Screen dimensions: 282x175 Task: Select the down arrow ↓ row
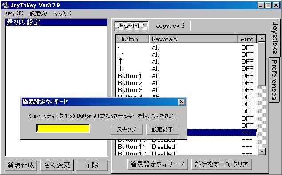pyautogui.click(x=187, y=69)
